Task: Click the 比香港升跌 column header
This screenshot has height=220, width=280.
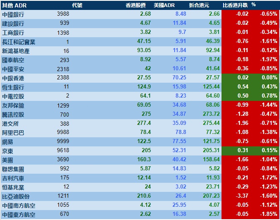Action: tap(235, 5)
